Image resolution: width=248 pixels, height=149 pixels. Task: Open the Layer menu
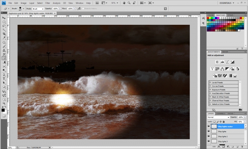click(32, 3)
